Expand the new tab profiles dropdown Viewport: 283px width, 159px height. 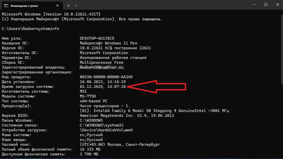point(76,5)
